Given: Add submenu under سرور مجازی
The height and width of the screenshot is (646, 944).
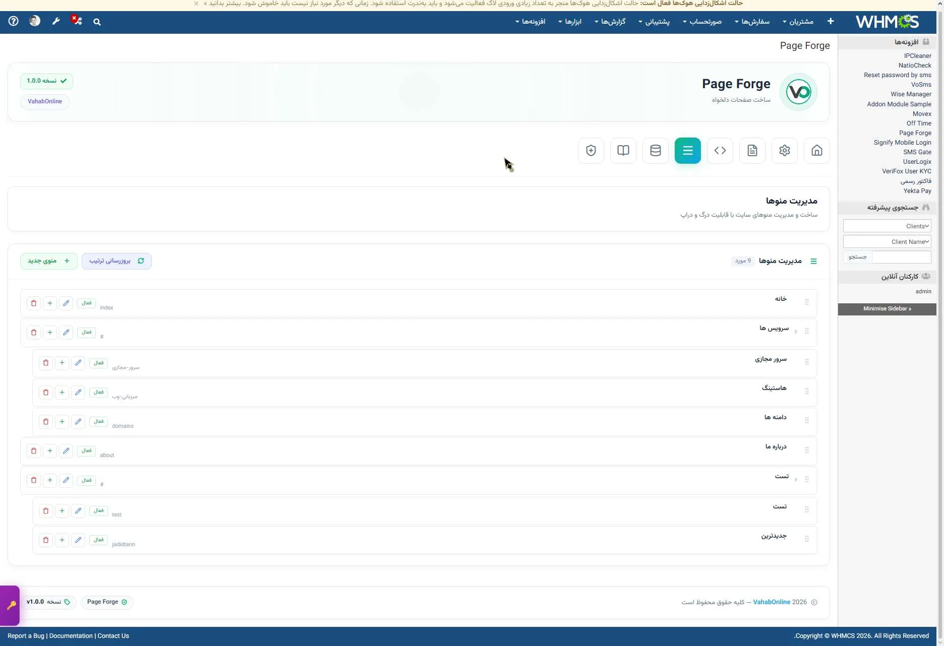Looking at the screenshot, I should pyautogui.click(x=62, y=363).
